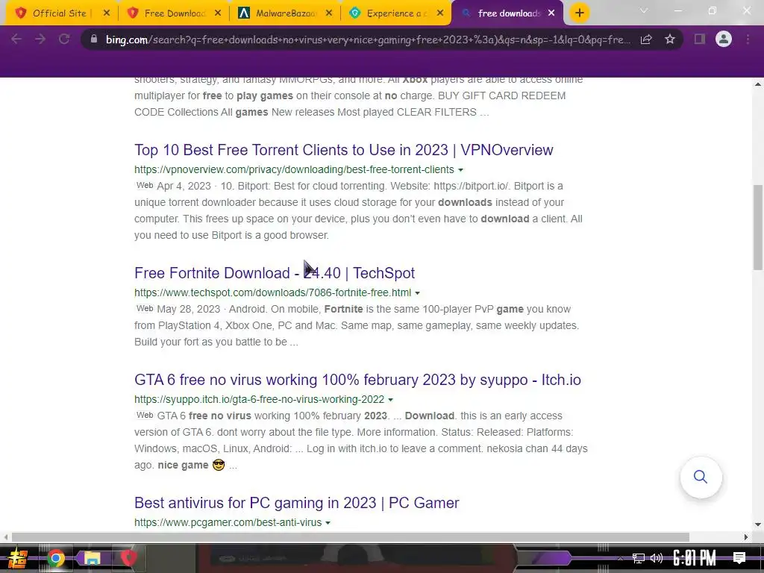Screen dimensions: 764x573
Task: Expand dropdown arrow beside pcgamer URL
Action: pos(328,523)
